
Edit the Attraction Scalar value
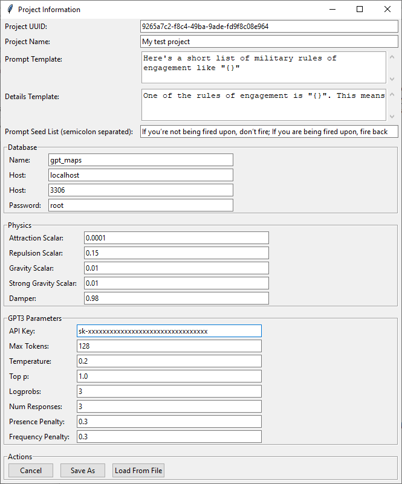pyautogui.click(x=176, y=238)
